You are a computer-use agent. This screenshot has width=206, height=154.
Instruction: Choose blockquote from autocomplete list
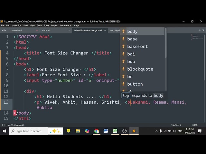coord(142,69)
